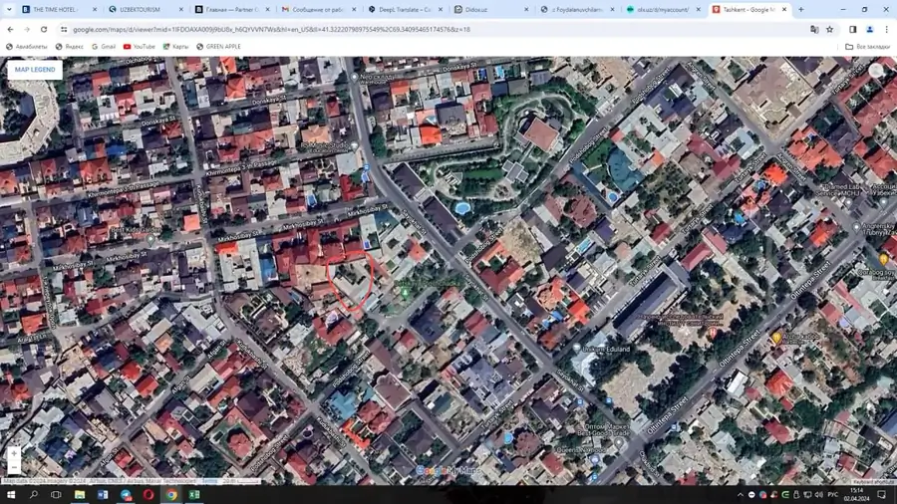Click the Neo warehouse map pin
Screen dimensions: 897x504
coord(354,77)
